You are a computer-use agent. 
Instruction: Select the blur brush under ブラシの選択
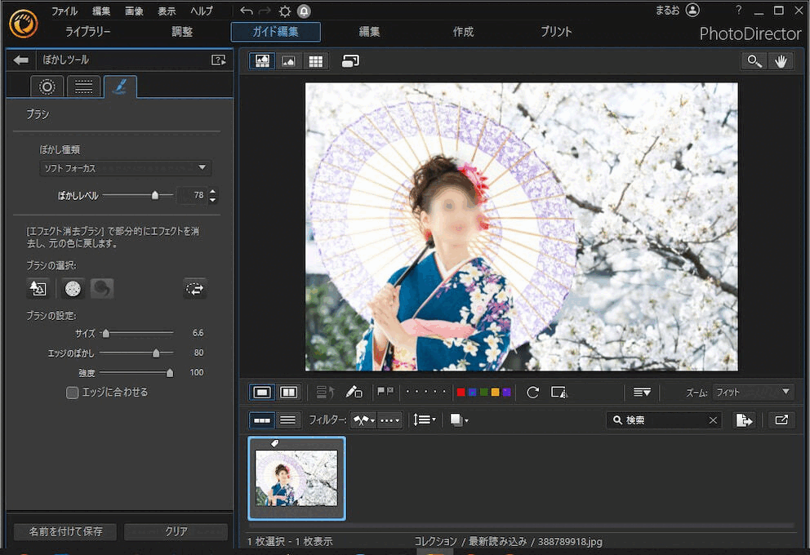(x=72, y=288)
